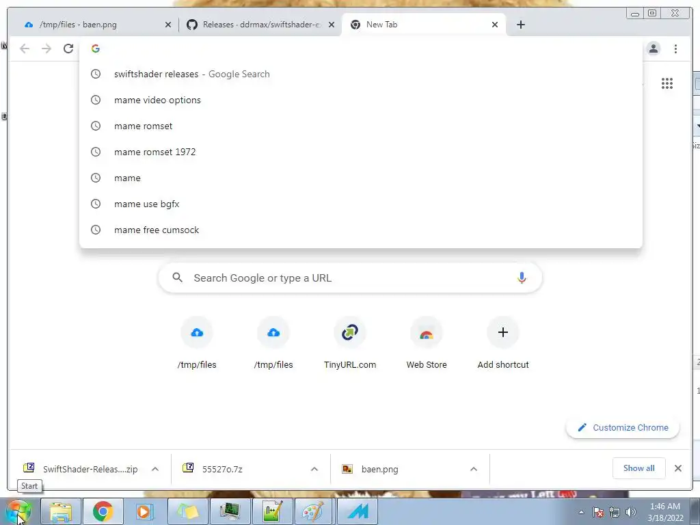700x525 pixels.
Task: Click the Chrome taskbar icon
Action: pyautogui.click(x=103, y=511)
